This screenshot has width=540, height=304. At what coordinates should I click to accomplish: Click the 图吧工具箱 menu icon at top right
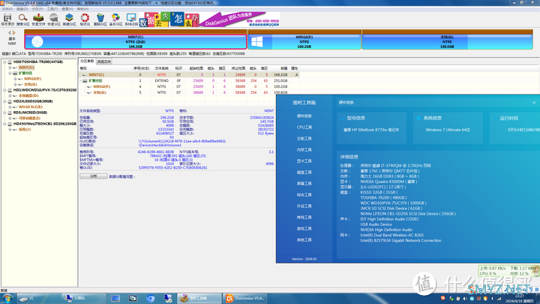coord(534,102)
